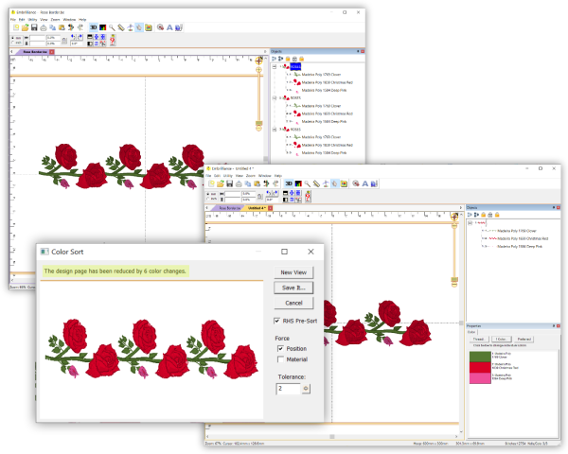The height and width of the screenshot is (454, 568).
Task: Click the Tolerance value field
Action: coord(289,389)
